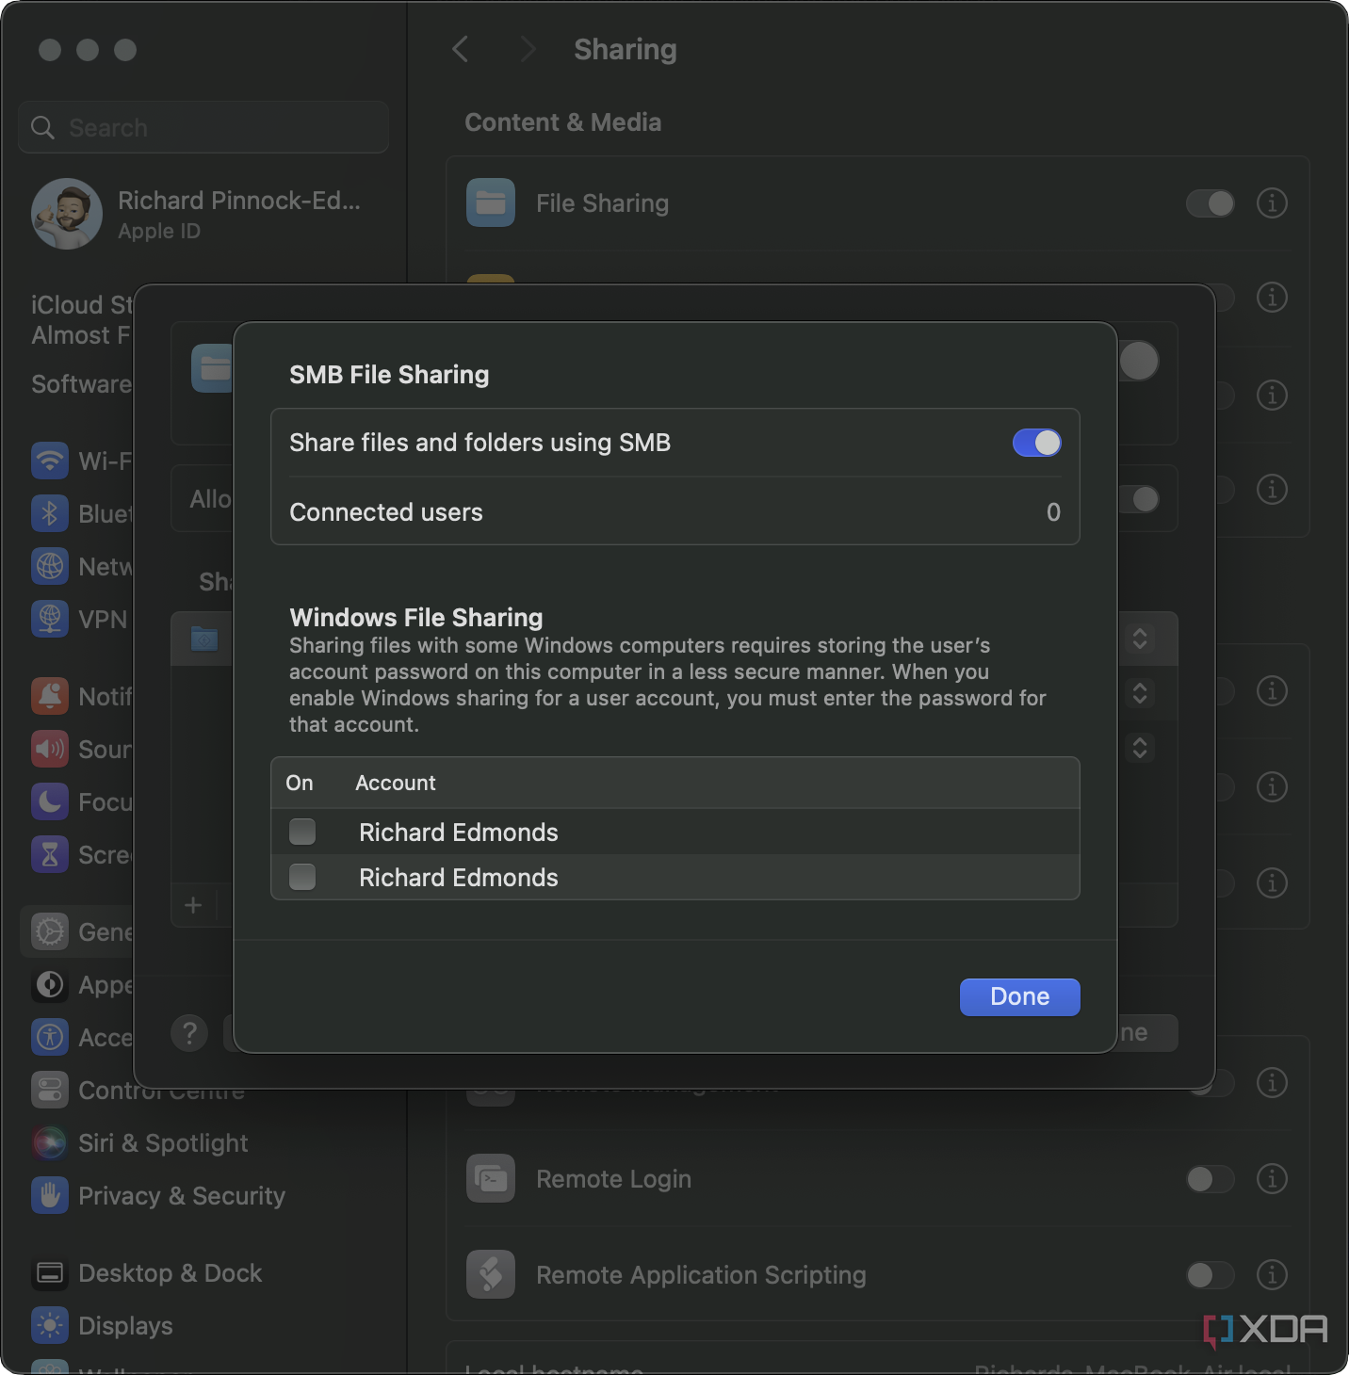Image resolution: width=1349 pixels, height=1375 pixels.
Task: Open Sound settings in sidebar
Action: (79, 749)
